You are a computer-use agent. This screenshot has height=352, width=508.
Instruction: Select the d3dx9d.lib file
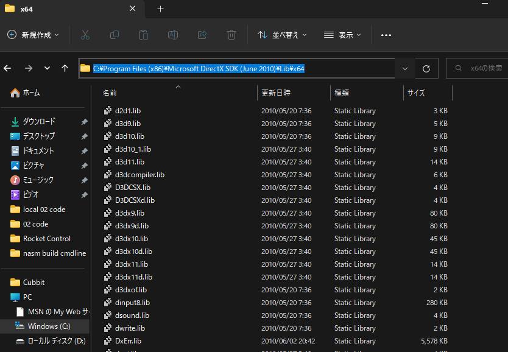132,226
